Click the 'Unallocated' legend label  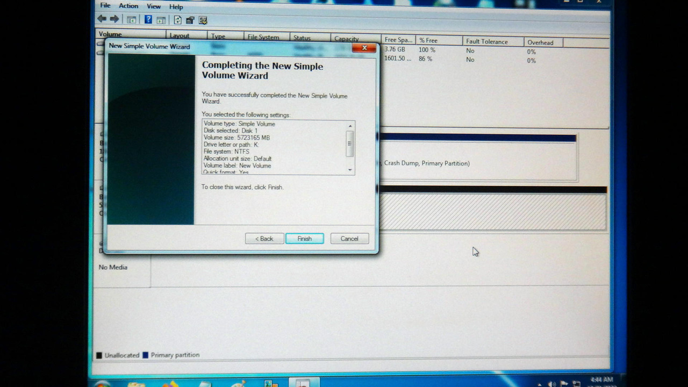pyautogui.click(x=122, y=355)
